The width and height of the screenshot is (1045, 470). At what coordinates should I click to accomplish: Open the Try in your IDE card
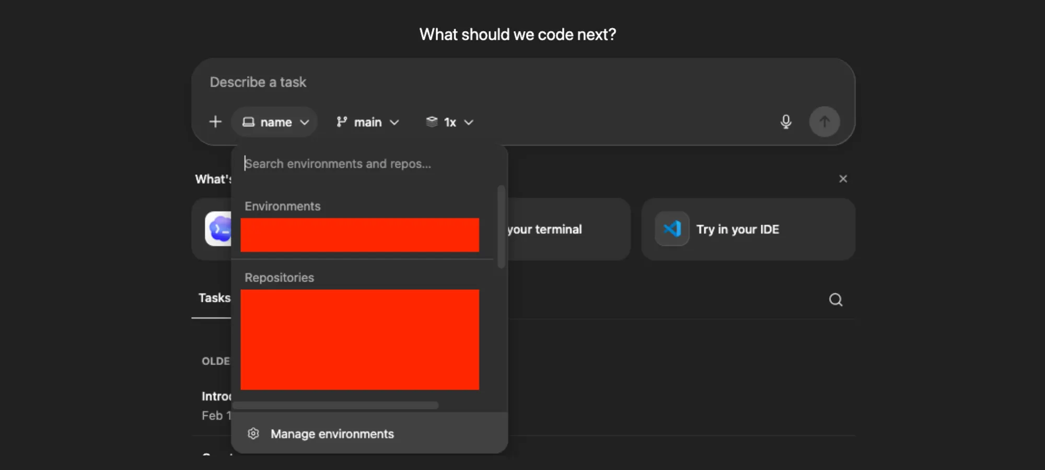pos(748,229)
